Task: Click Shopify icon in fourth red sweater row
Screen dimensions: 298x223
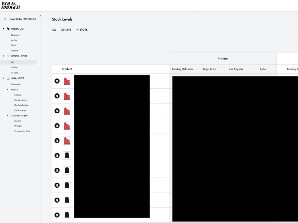Action: pyautogui.click(x=57, y=126)
